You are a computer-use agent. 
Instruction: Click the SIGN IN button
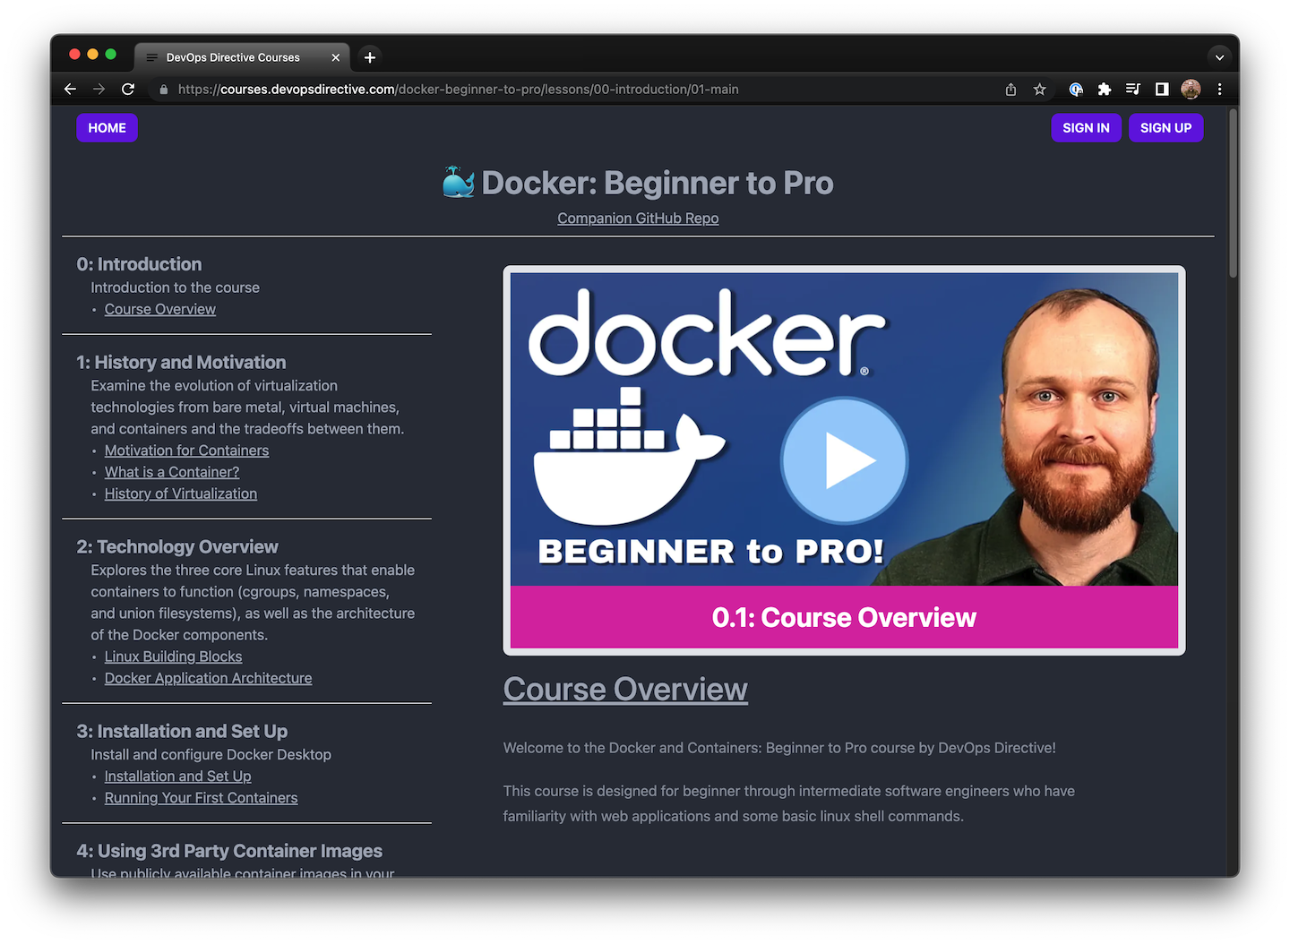(x=1086, y=128)
